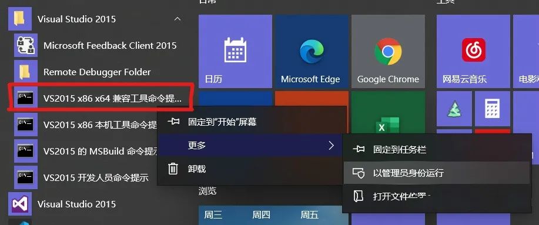Click the VS2015 的 MSBuild 命令提示 icon
539x225 pixels.
tap(26, 151)
